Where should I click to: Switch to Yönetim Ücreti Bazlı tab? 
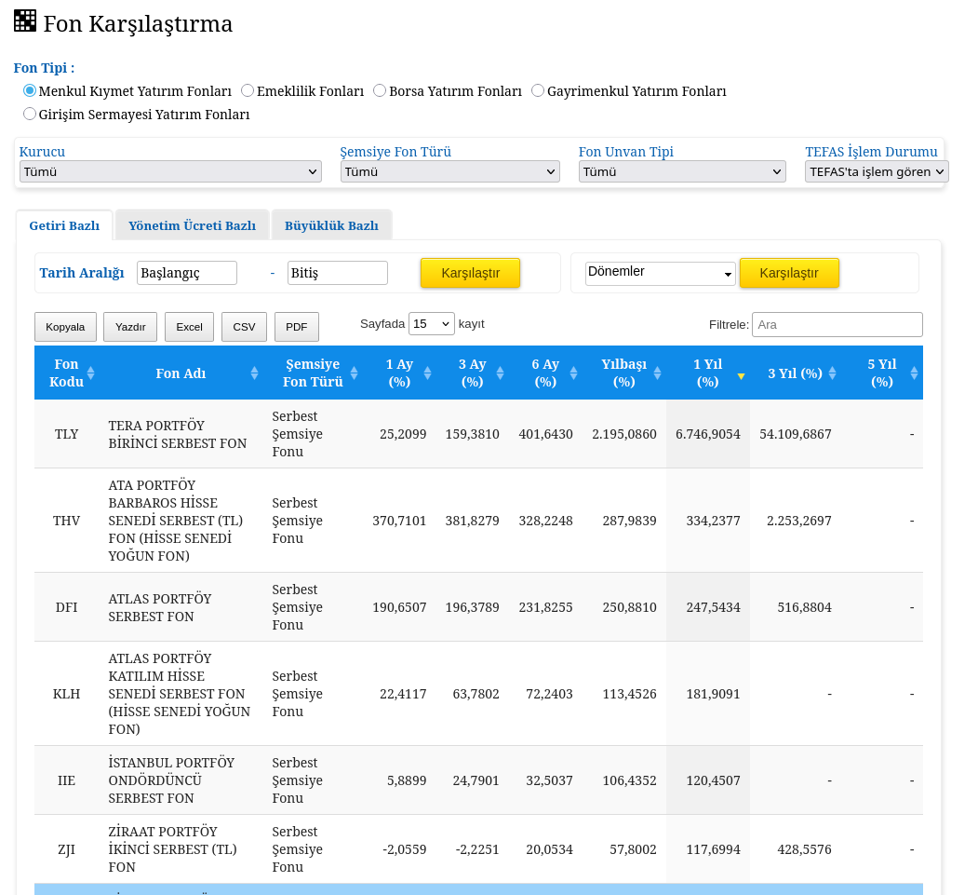192,225
